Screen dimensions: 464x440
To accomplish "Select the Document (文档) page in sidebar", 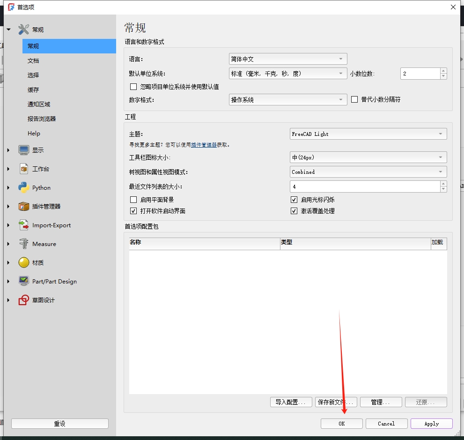I will (x=33, y=60).
